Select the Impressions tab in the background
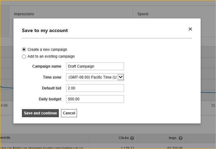Image resolution: width=216 pixels, height=149 pixels. 24,14
